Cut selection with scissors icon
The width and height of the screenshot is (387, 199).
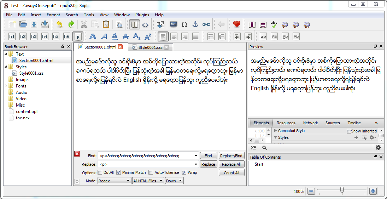[x=84, y=24]
